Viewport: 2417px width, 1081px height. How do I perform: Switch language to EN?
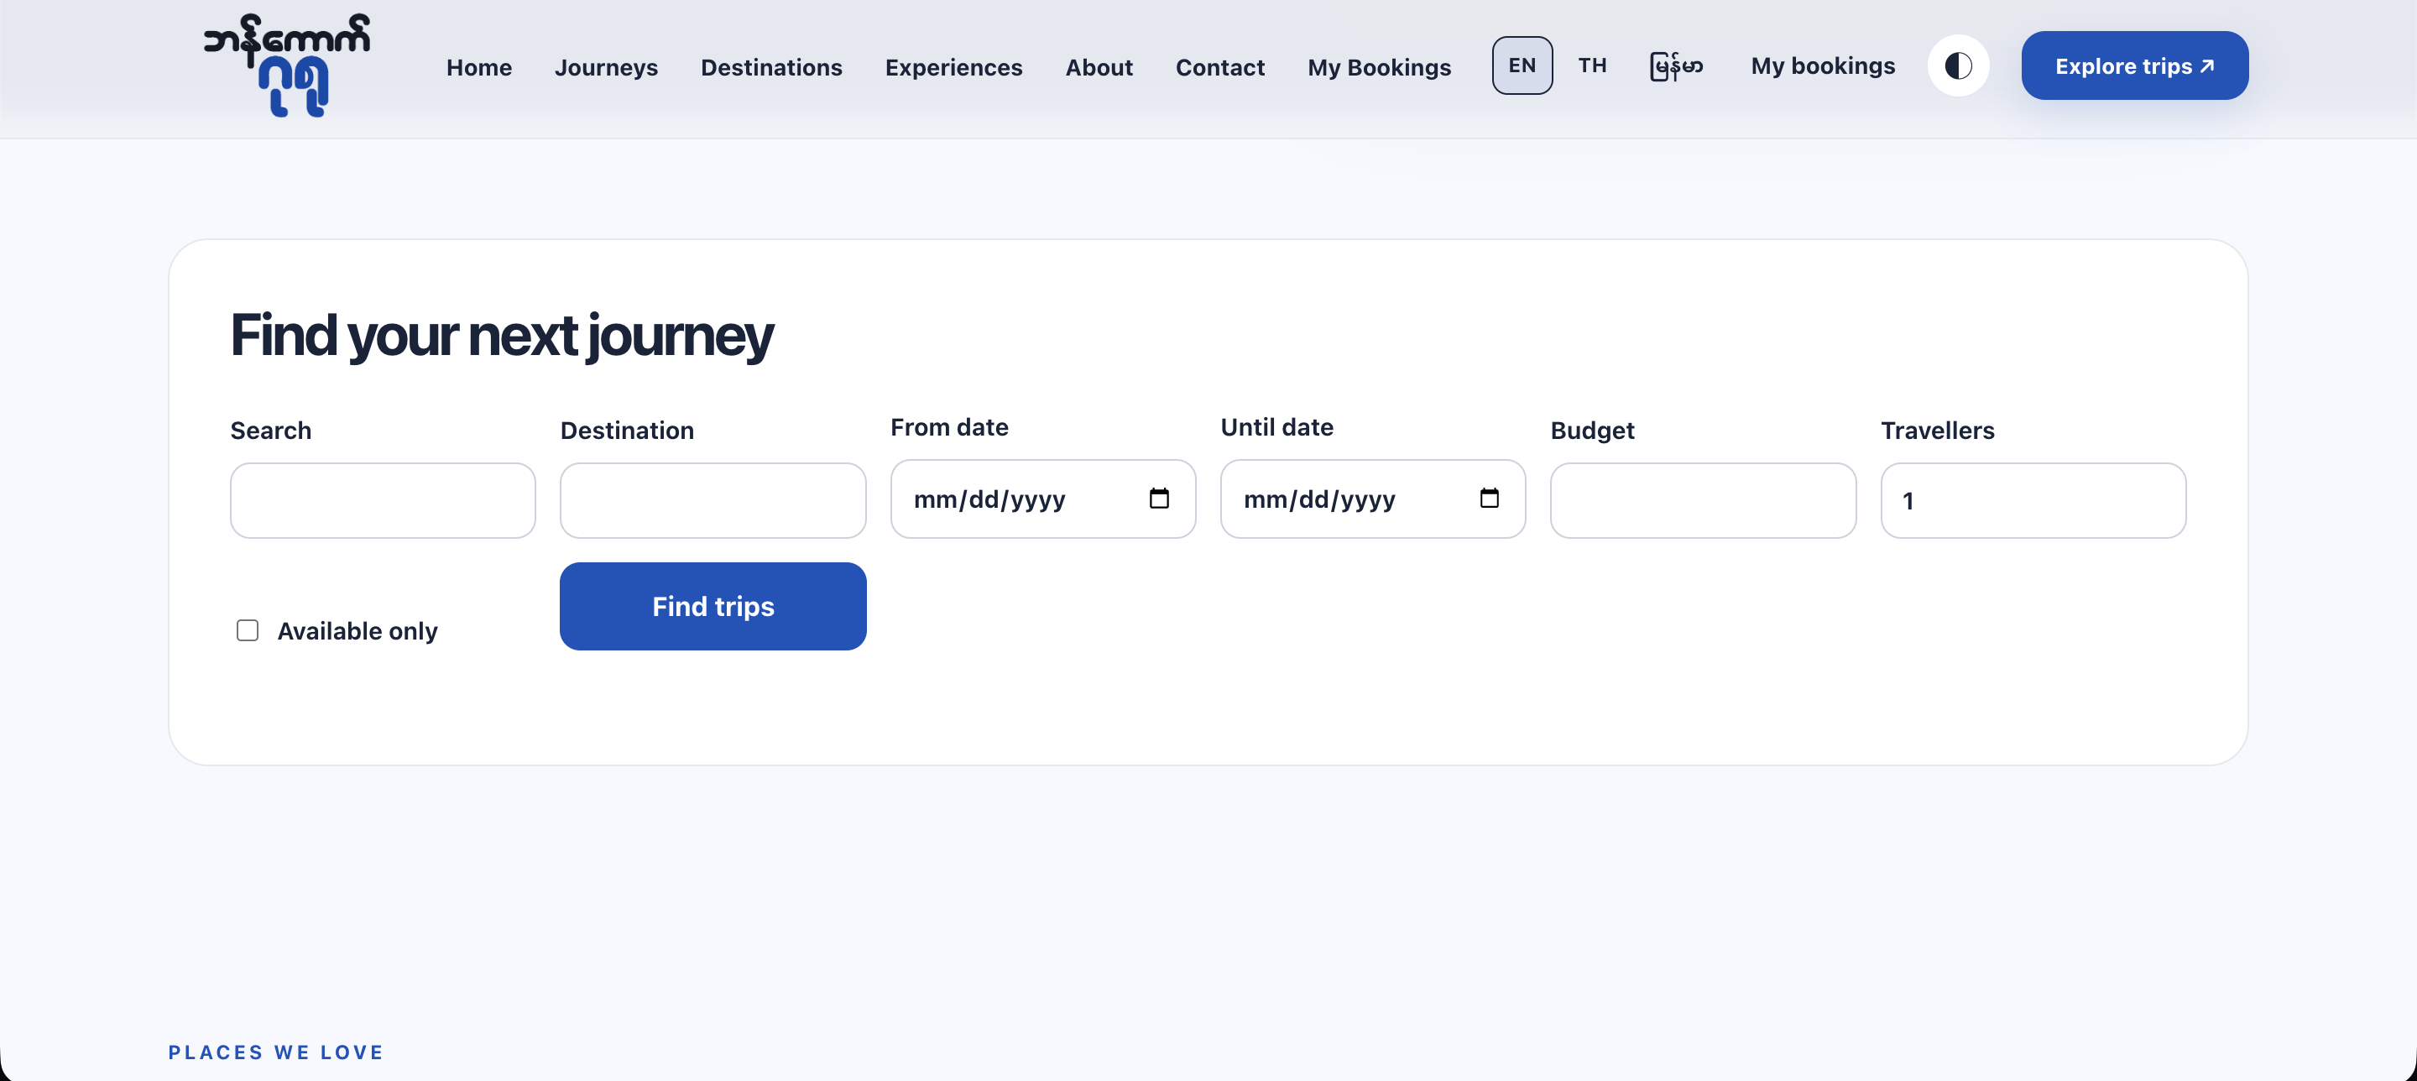(1522, 65)
